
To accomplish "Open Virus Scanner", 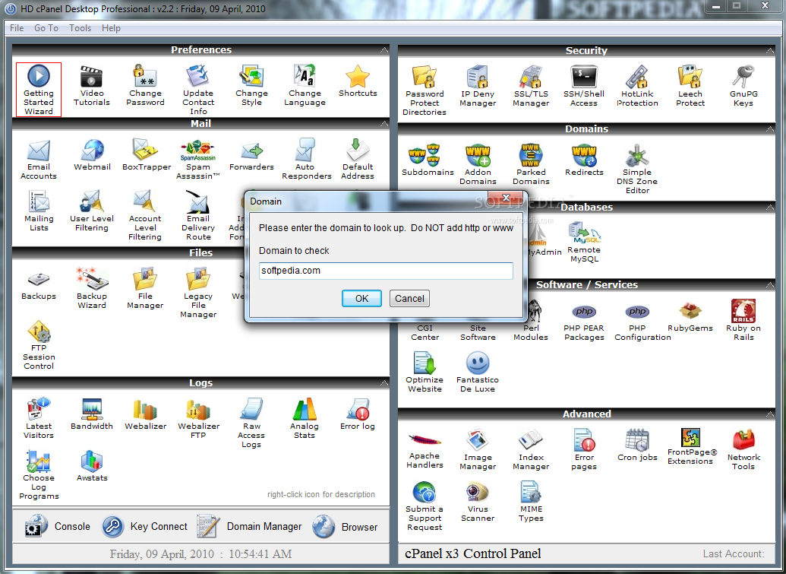I will point(478,502).
